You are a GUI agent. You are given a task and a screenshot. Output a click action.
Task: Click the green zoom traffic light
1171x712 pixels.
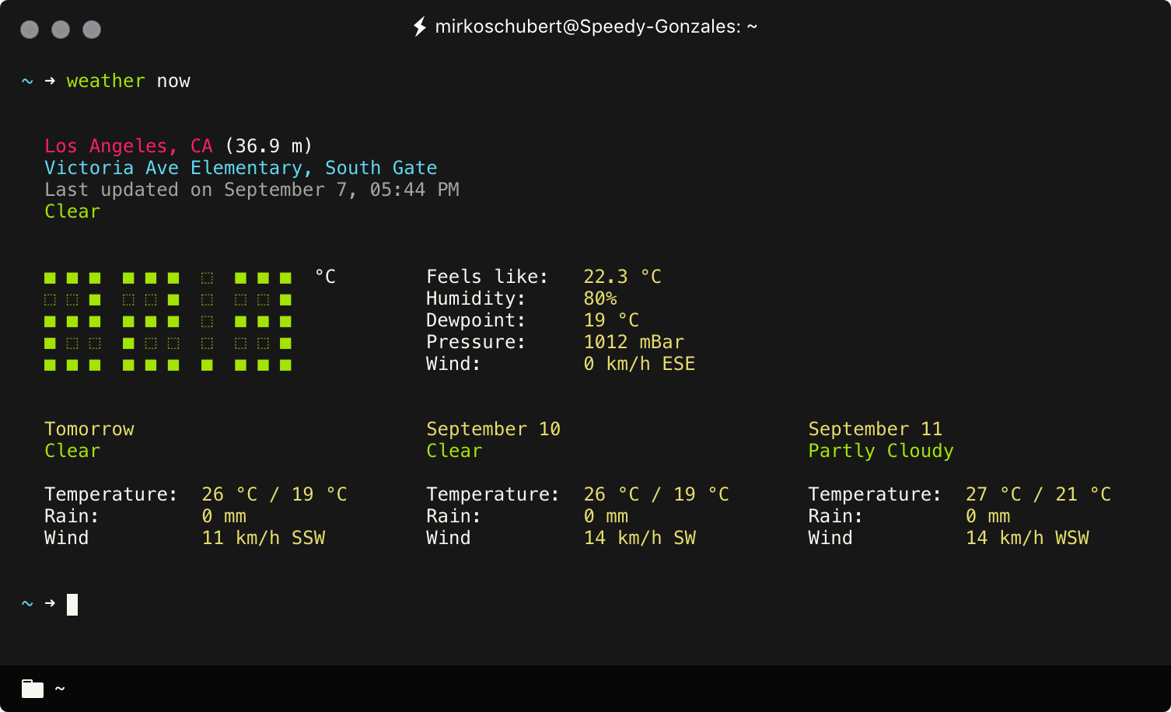point(92,30)
